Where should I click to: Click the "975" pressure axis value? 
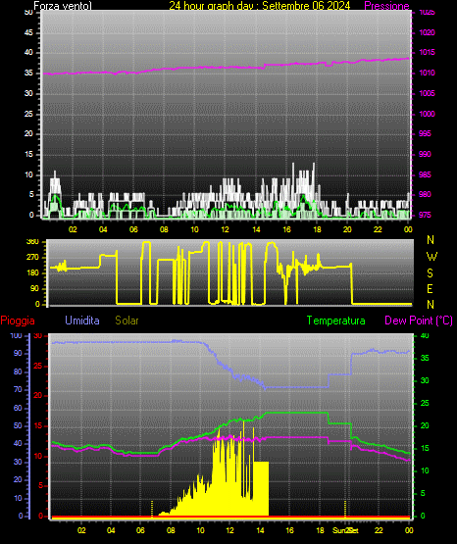pyautogui.click(x=425, y=215)
